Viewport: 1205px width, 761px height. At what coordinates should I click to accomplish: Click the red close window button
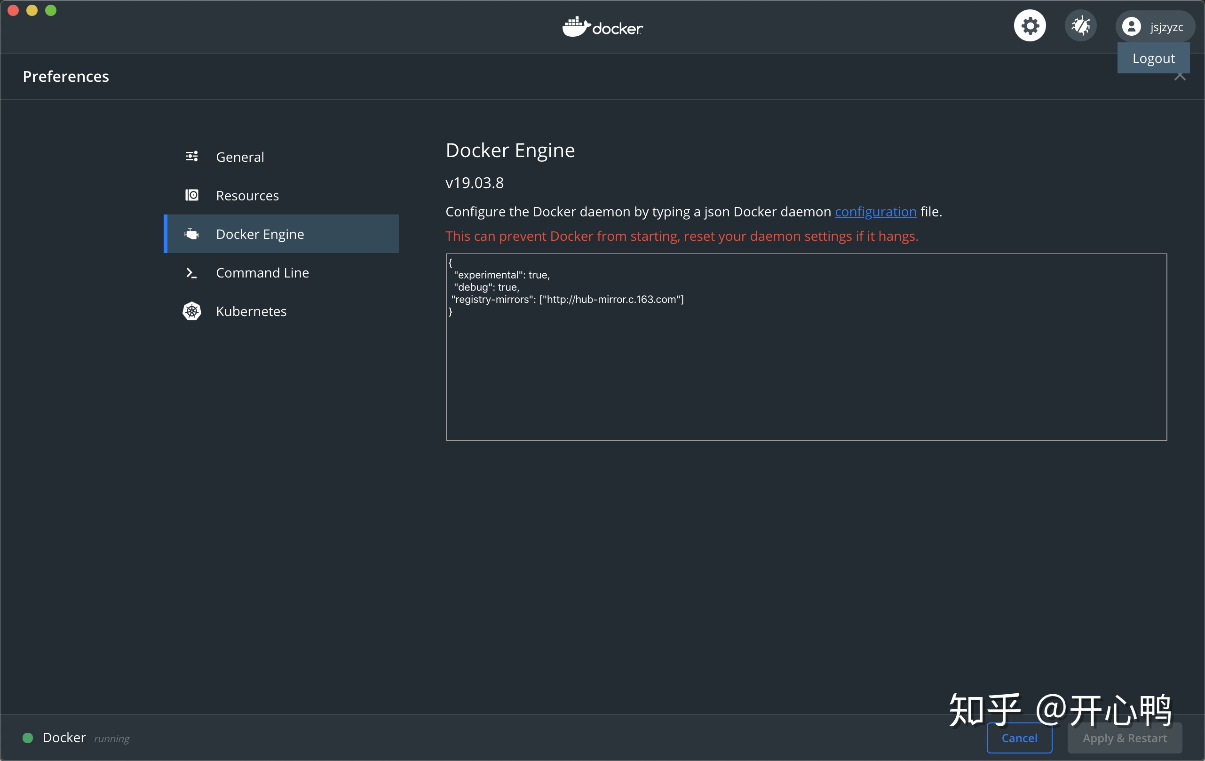tap(14, 10)
